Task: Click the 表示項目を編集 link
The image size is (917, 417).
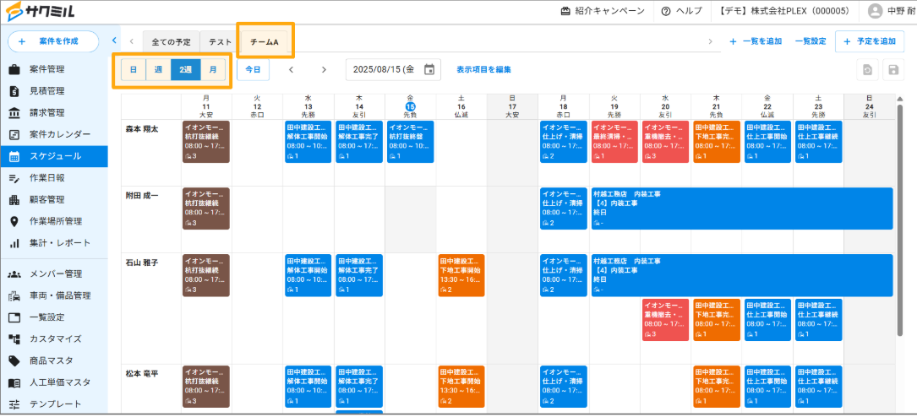Action: [483, 70]
